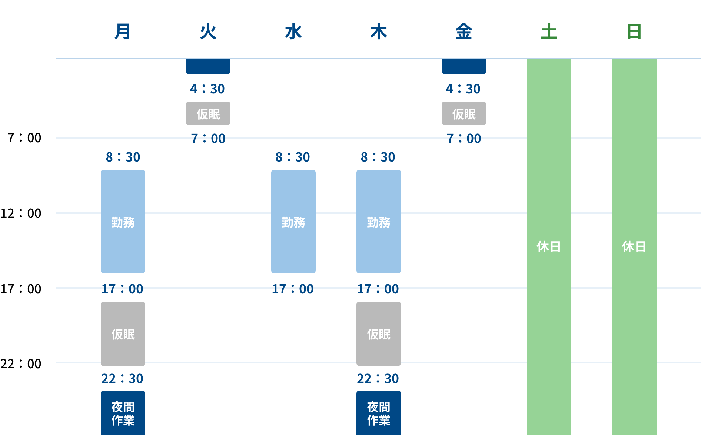Select the 月 day header
Viewport: 701px width, 435px height.
(x=123, y=31)
